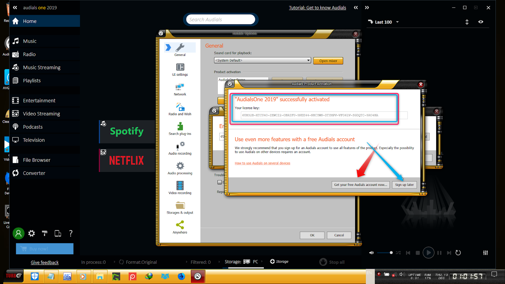The image size is (505, 284).
Task: Click the sort arrows icon
Action: point(467,22)
